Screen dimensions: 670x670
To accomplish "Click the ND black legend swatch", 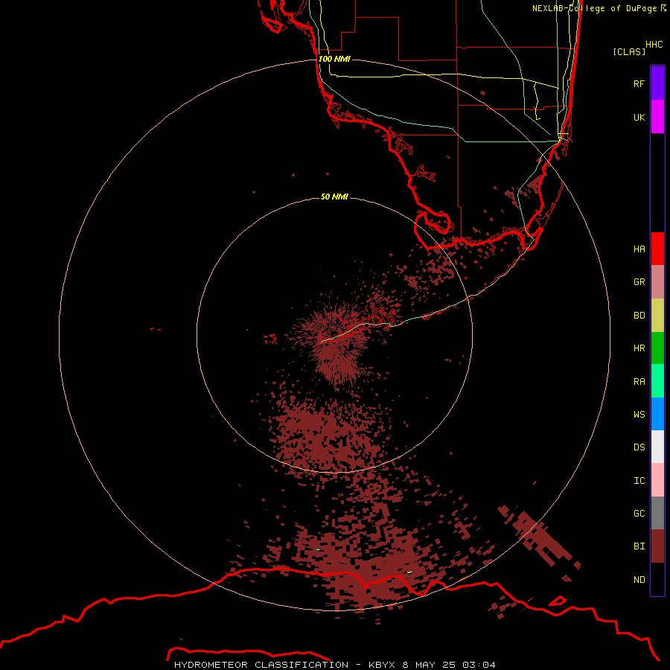I will pyautogui.click(x=657, y=579).
